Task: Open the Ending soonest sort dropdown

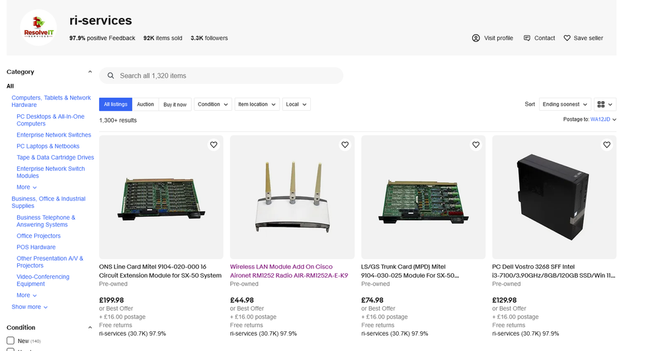Action: coord(565,104)
